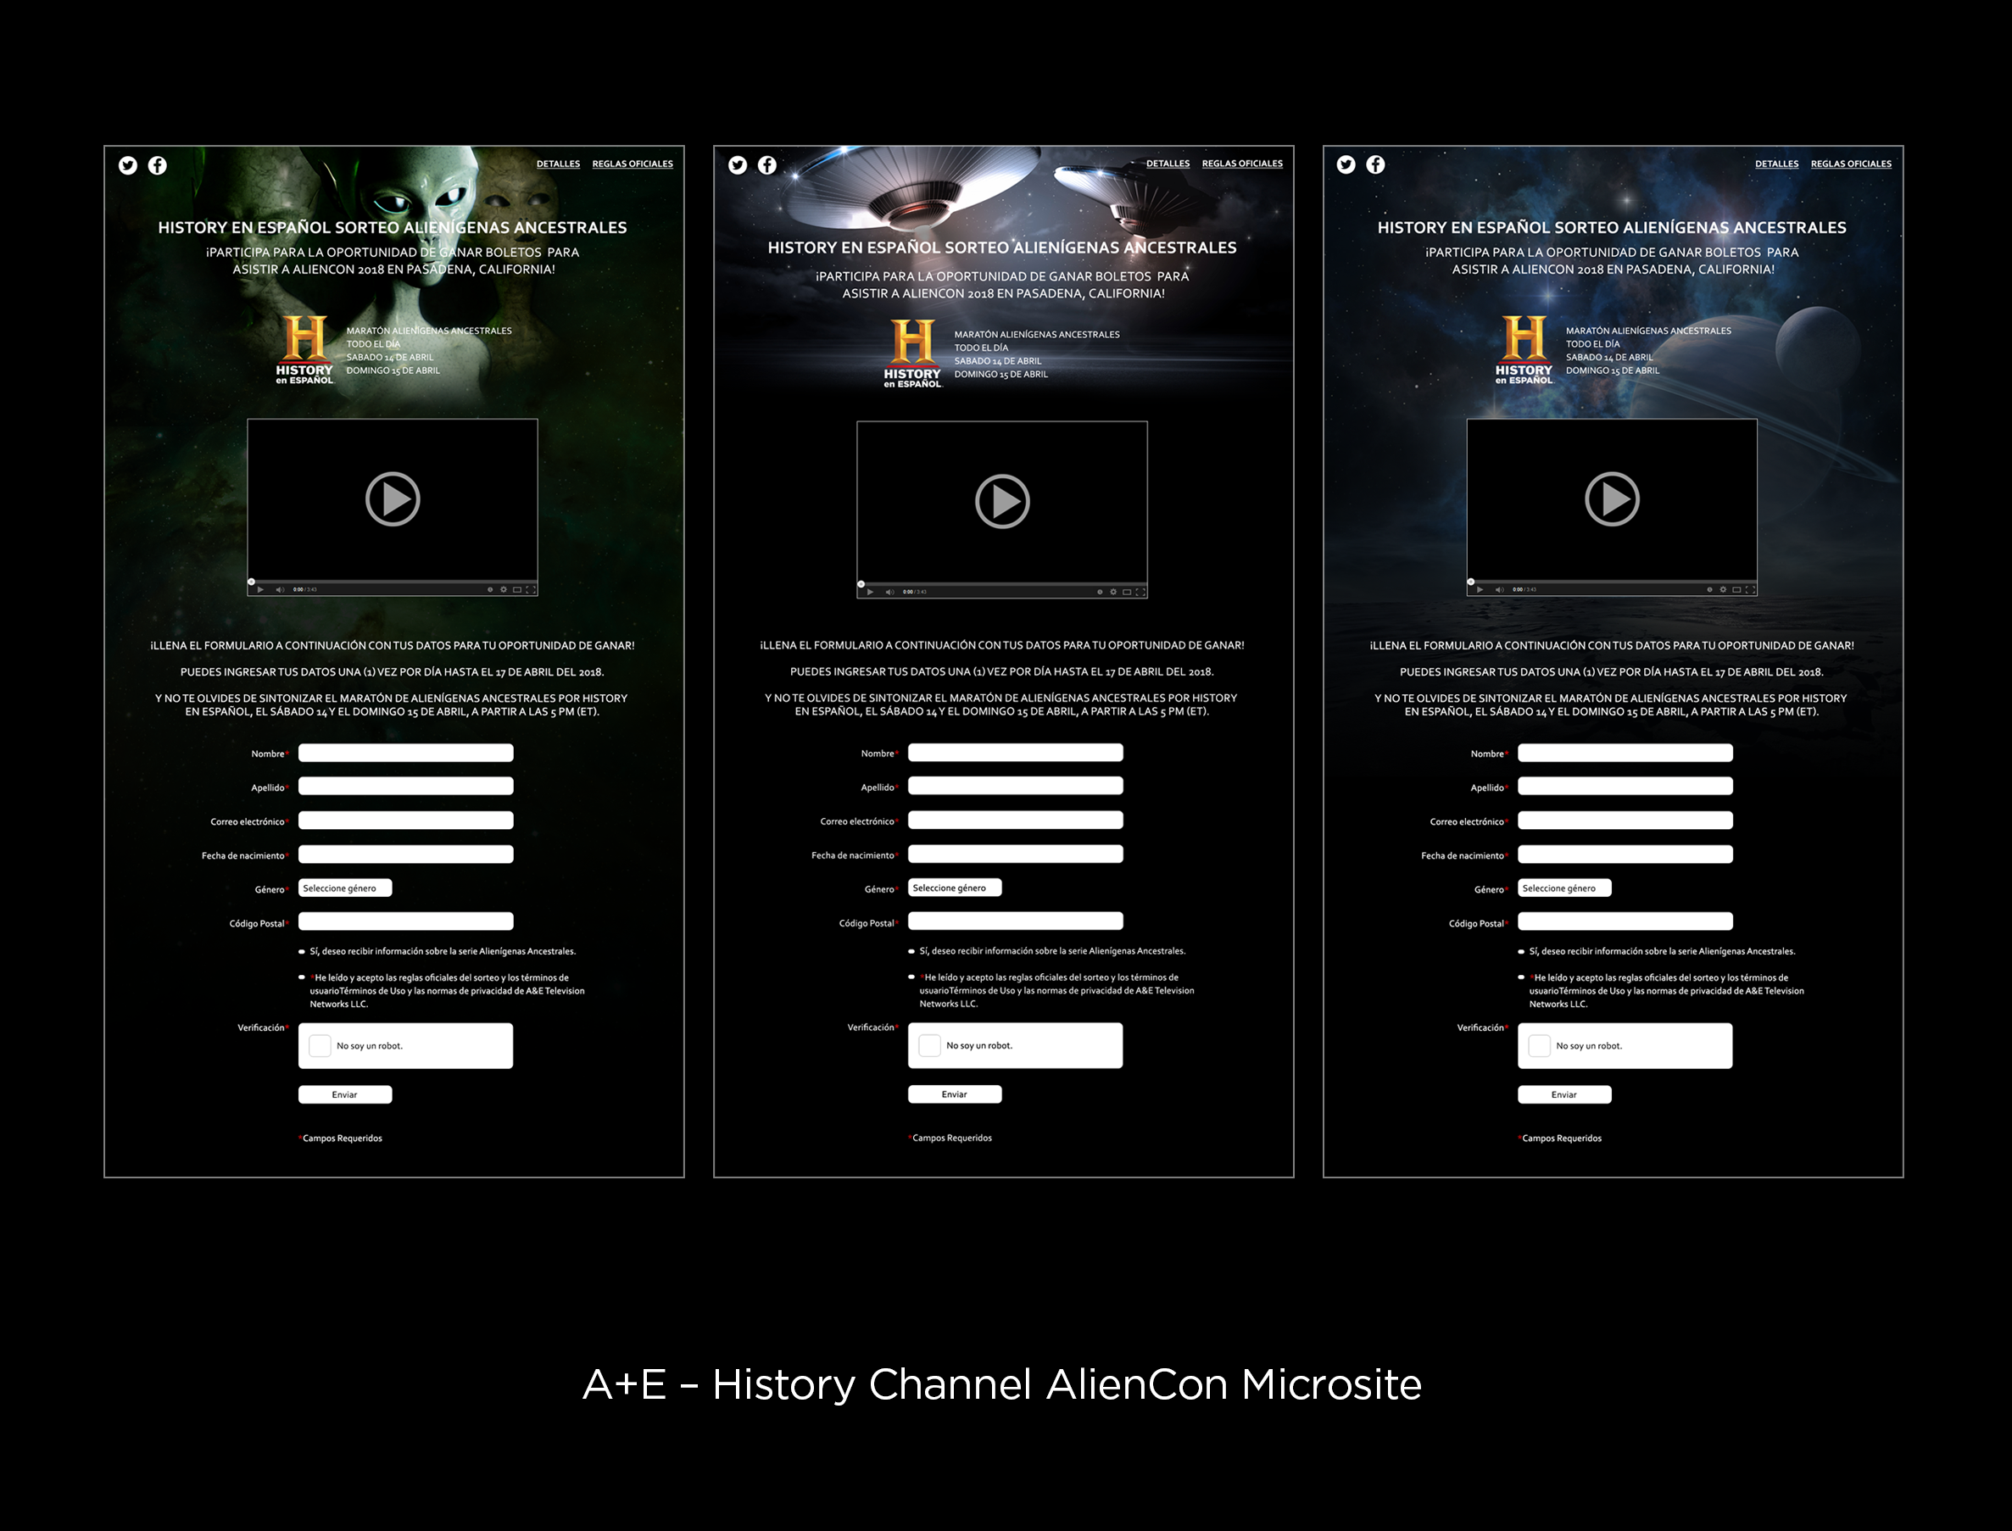The image size is (2012, 1531).
Task: Check 'He leído y acepto' in the planet mockup
Action: pos(1521,977)
